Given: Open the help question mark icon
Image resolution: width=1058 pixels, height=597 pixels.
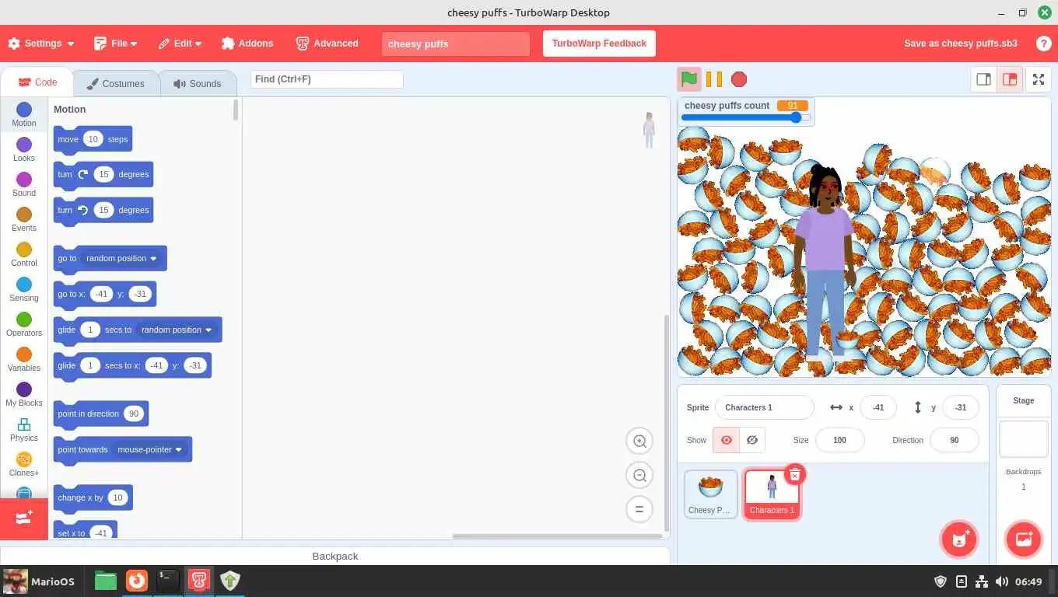Looking at the screenshot, I should [x=1044, y=44].
